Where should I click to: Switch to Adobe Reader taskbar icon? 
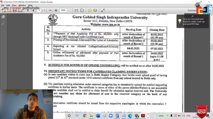[x=143, y=116]
